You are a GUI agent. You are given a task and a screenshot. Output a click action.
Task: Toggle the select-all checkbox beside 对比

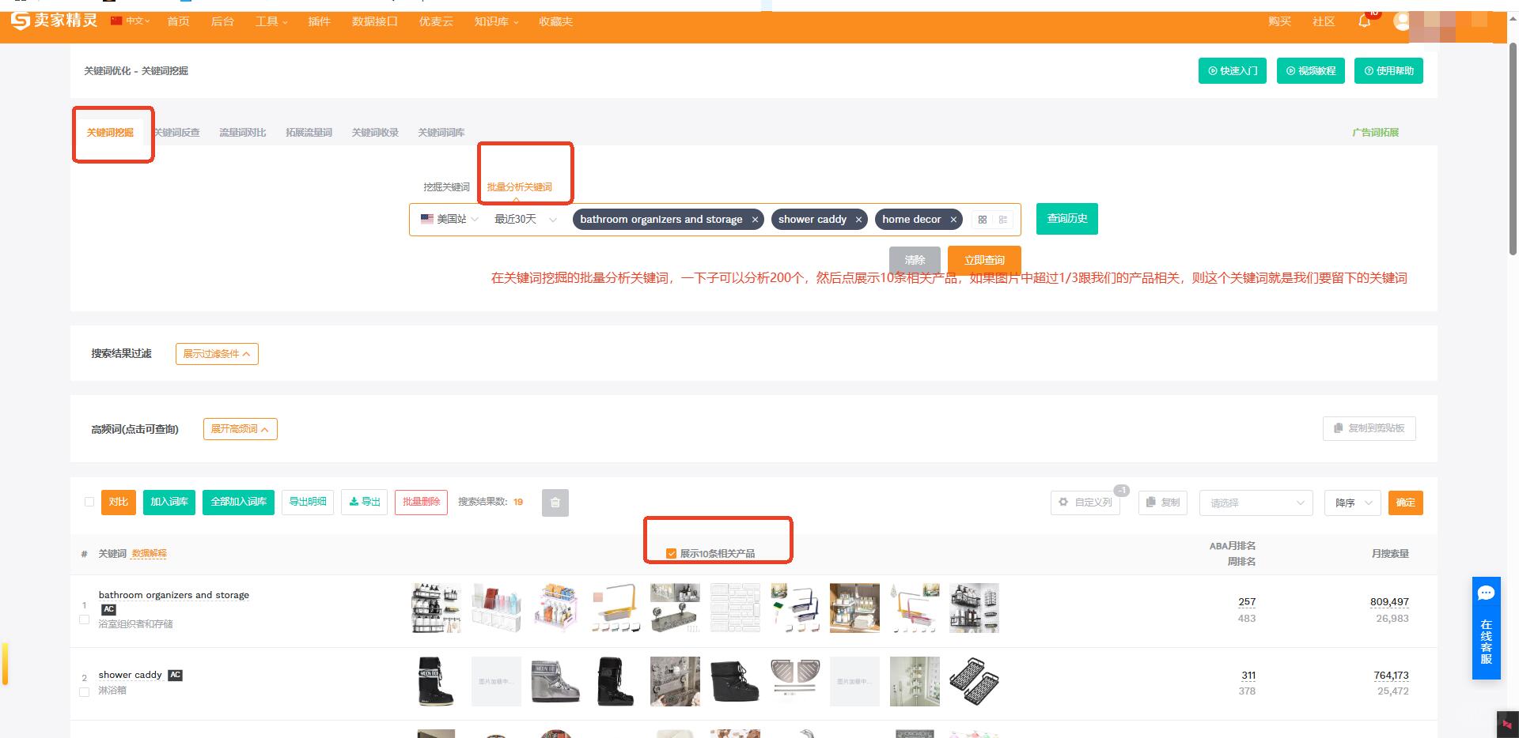(x=89, y=502)
